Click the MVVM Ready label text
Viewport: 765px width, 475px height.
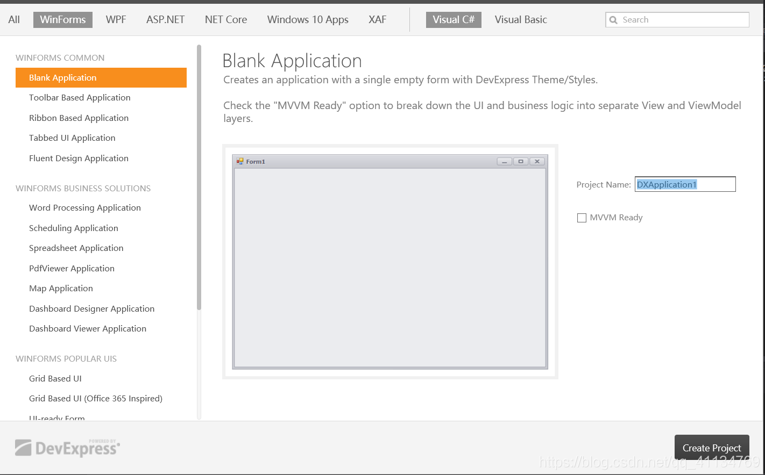tap(616, 218)
